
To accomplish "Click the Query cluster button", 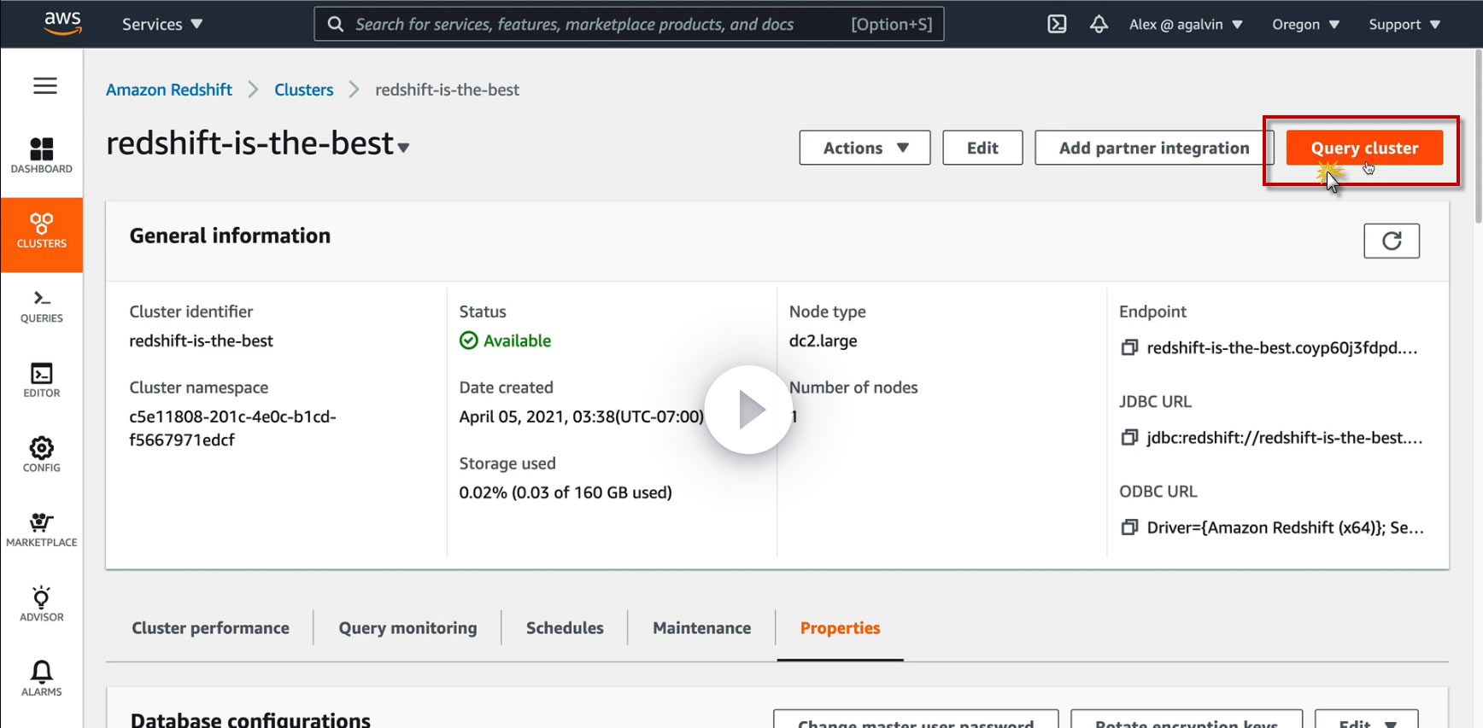I will point(1364,148).
